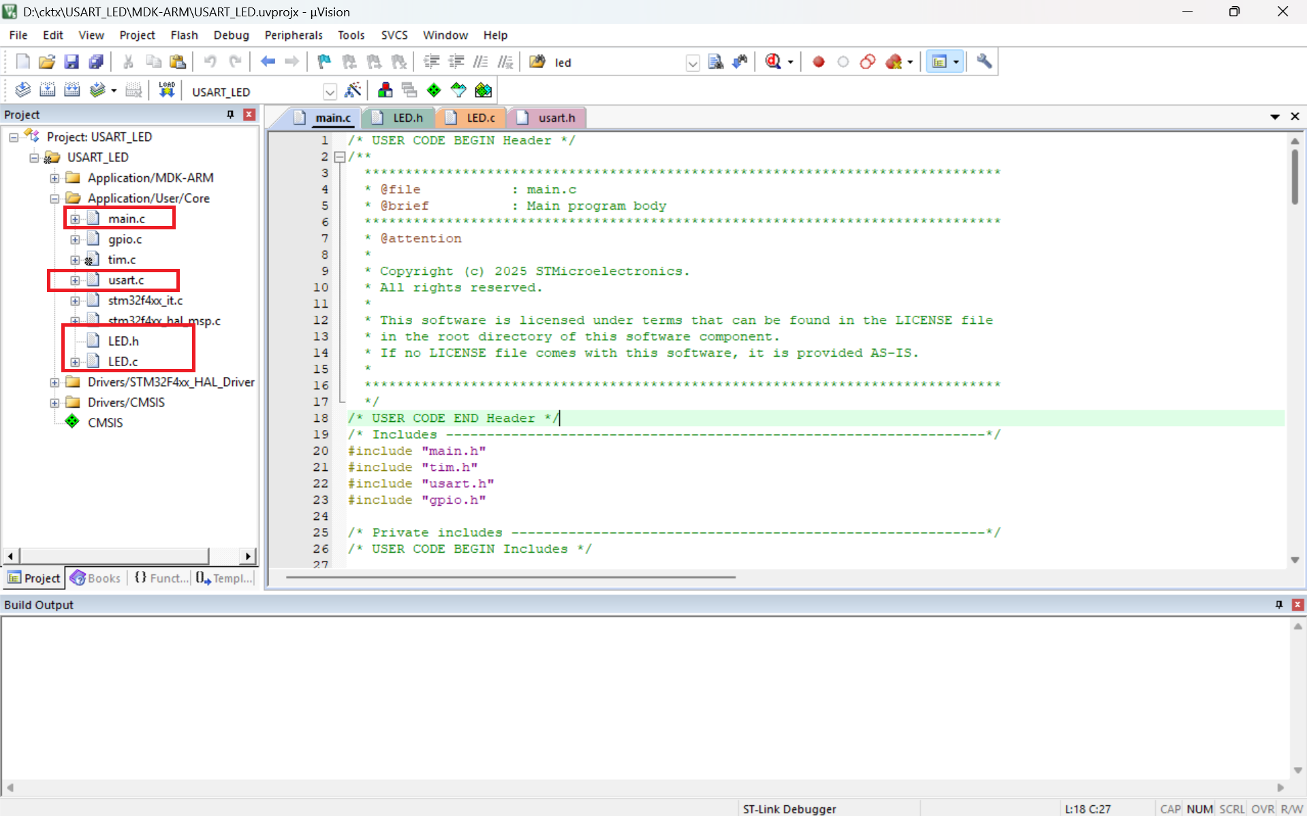
Task: Open the editor tab list dropdown arrow
Action: (x=1274, y=117)
